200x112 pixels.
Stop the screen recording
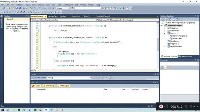point(161,106)
